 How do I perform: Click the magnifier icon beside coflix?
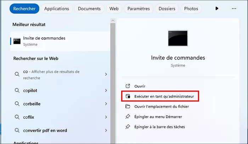[x=17, y=117]
